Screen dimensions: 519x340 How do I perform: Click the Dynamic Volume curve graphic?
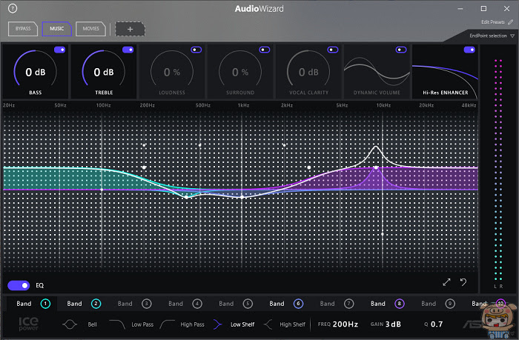pyautogui.click(x=377, y=71)
